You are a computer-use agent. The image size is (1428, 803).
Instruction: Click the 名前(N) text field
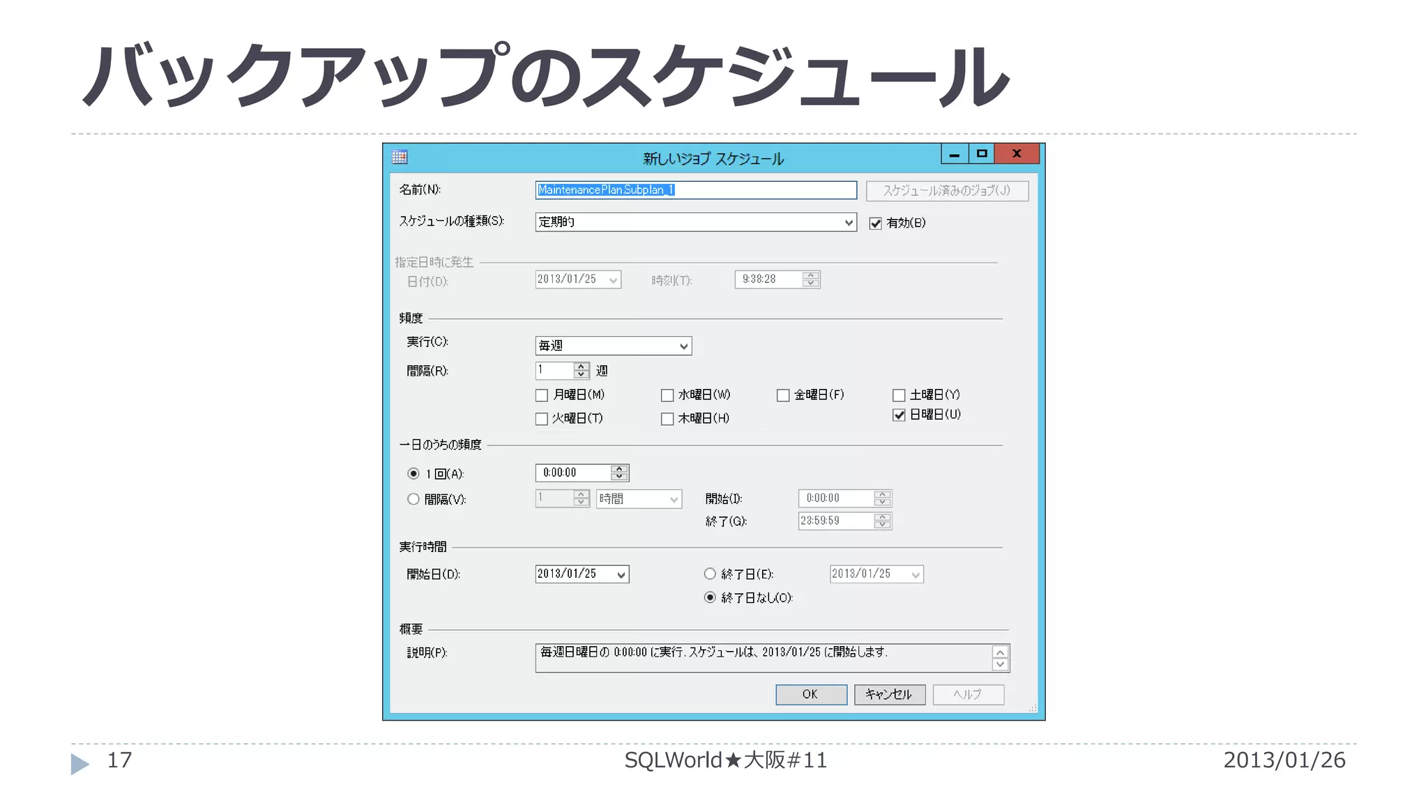(x=696, y=190)
